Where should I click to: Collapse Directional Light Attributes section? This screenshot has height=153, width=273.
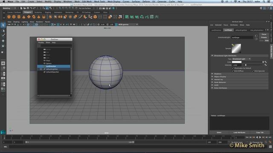coord(212,56)
